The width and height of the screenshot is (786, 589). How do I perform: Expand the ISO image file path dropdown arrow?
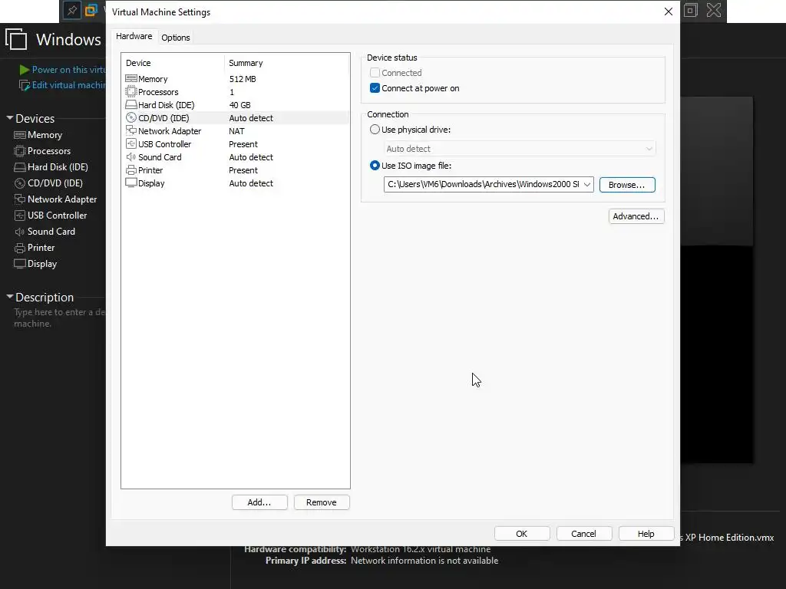pyautogui.click(x=586, y=184)
